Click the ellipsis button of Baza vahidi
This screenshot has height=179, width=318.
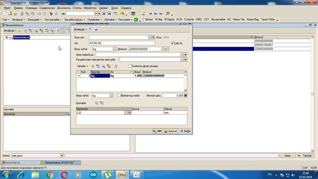pyautogui.click(x=115, y=49)
